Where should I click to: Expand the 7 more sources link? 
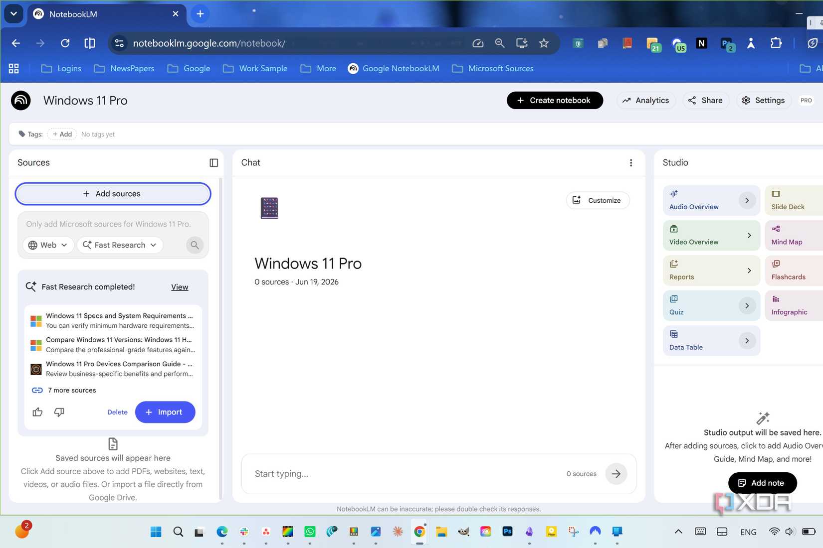[x=64, y=390]
